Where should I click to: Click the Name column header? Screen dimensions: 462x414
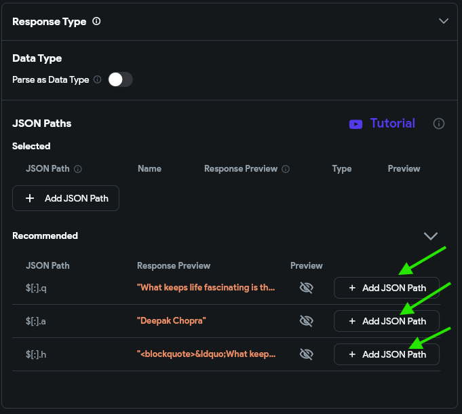(x=150, y=168)
